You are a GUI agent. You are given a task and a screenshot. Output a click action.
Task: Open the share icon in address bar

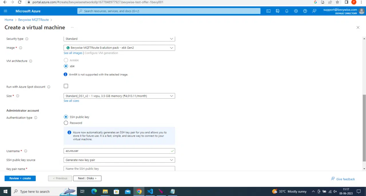[330, 2]
